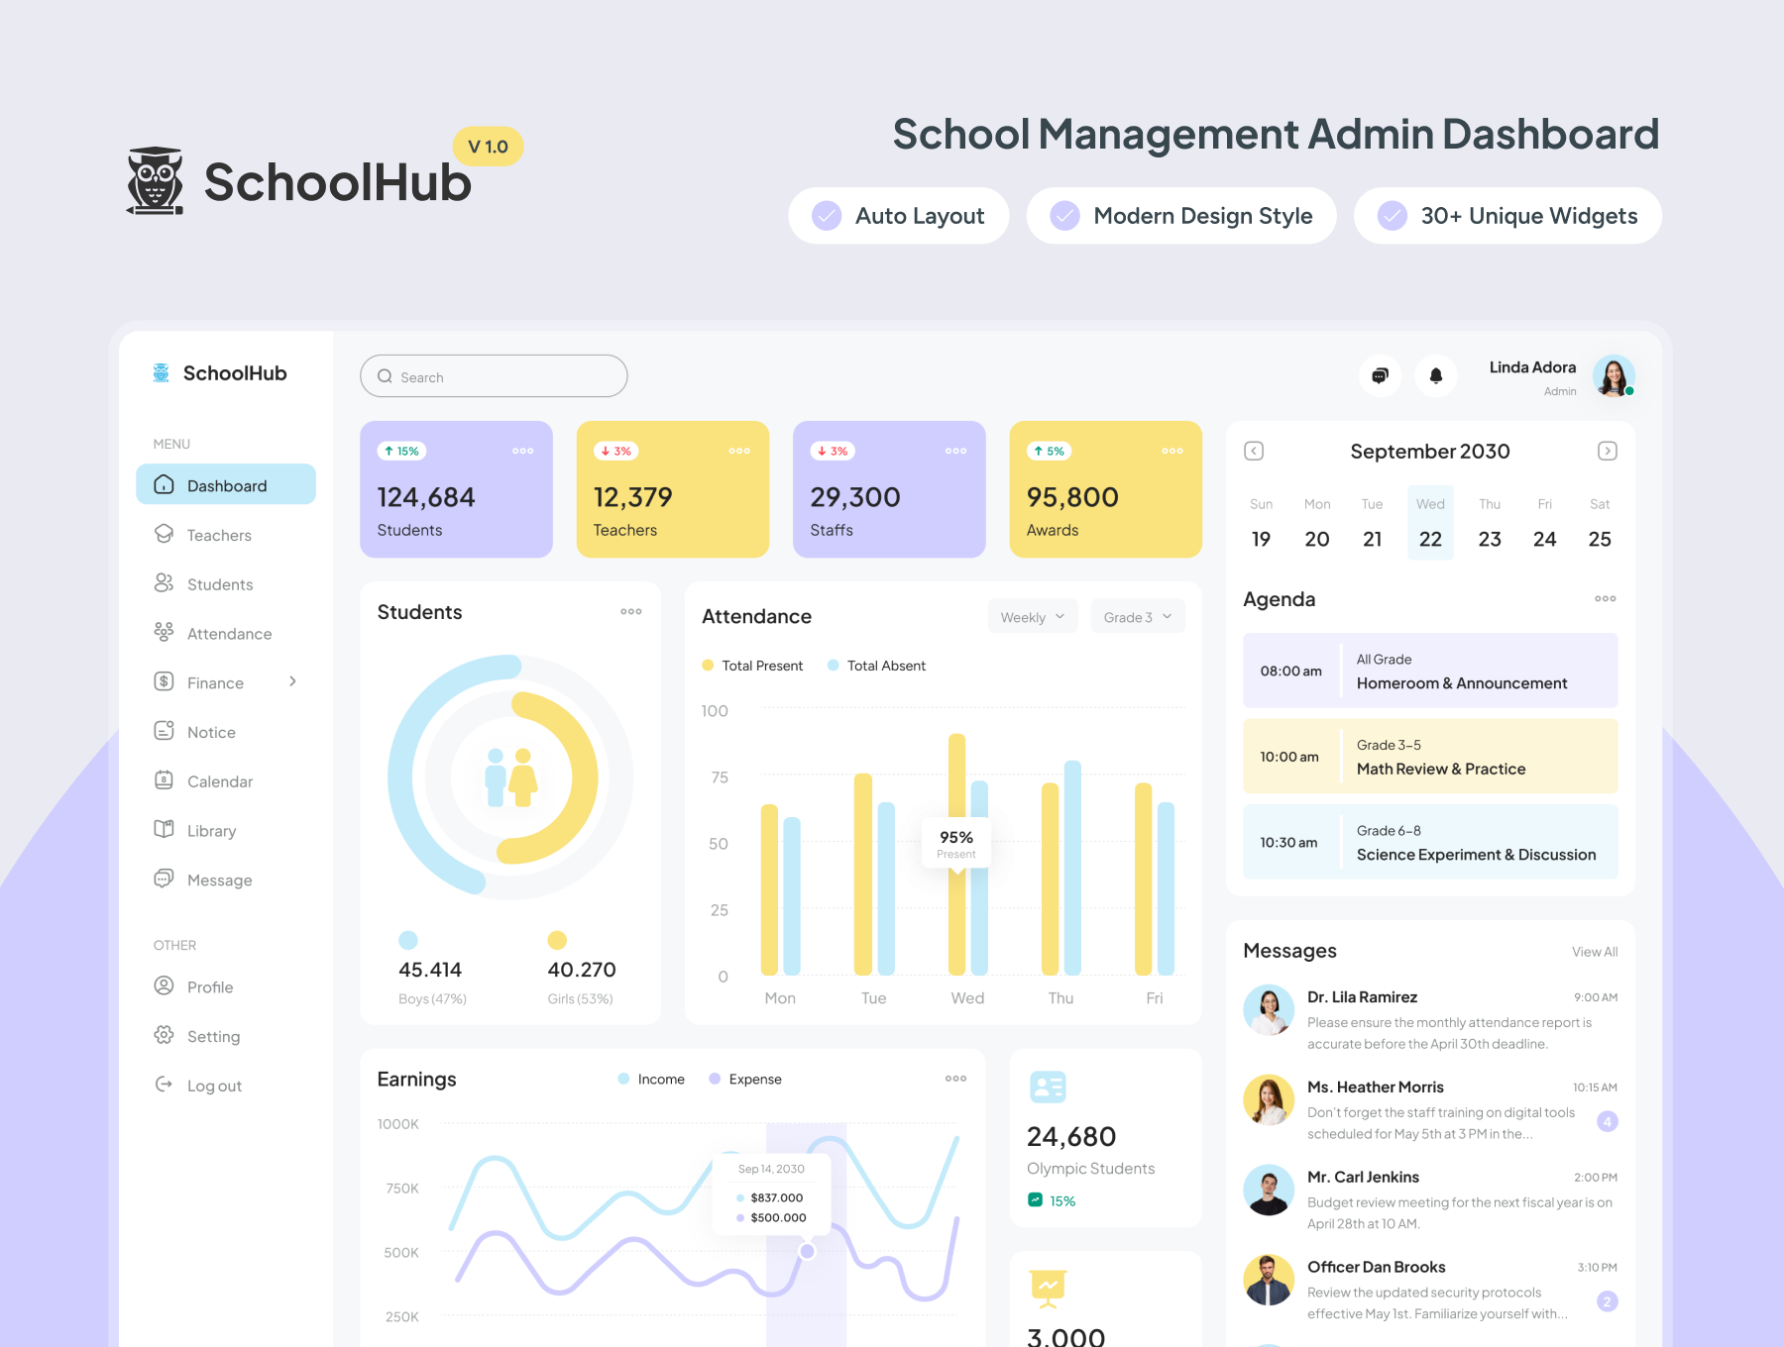The height and width of the screenshot is (1347, 1784).
Task: Open the Agenda options menu
Action: [1606, 598]
